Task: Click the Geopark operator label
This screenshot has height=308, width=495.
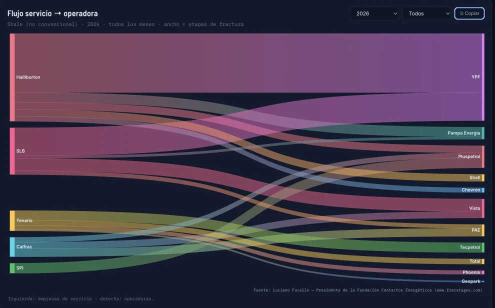Action: pyautogui.click(x=470, y=281)
